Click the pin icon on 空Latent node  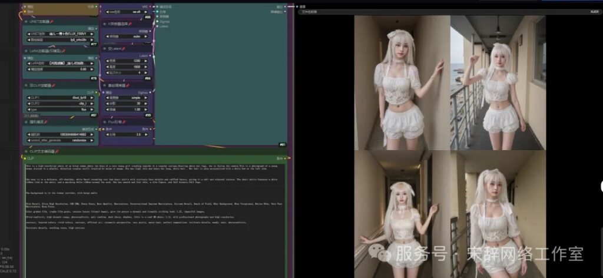122,48
